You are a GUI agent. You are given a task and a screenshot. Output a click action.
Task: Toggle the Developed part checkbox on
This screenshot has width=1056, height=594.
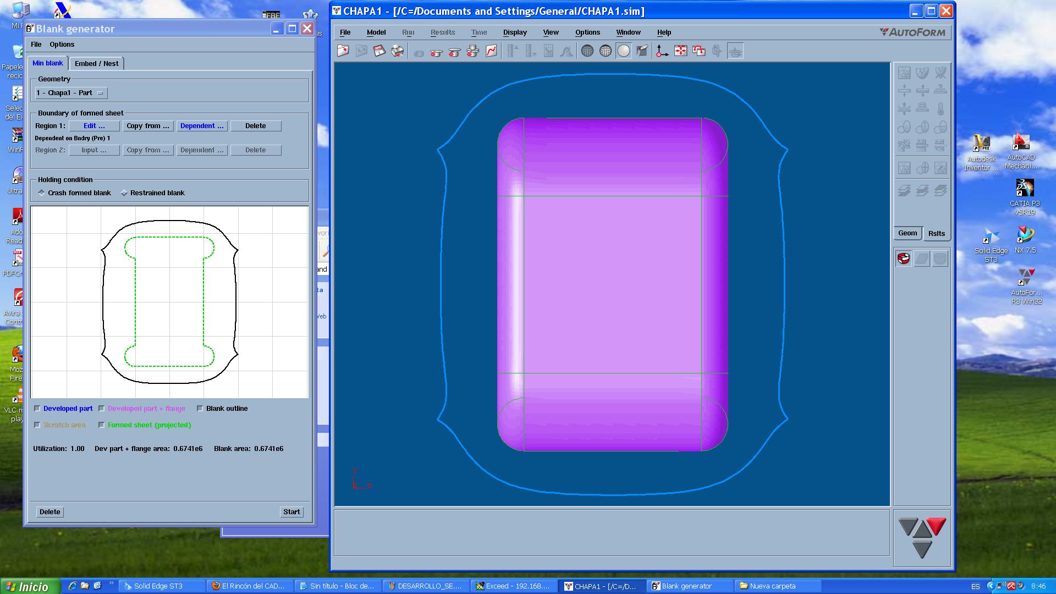pos(37,408)
